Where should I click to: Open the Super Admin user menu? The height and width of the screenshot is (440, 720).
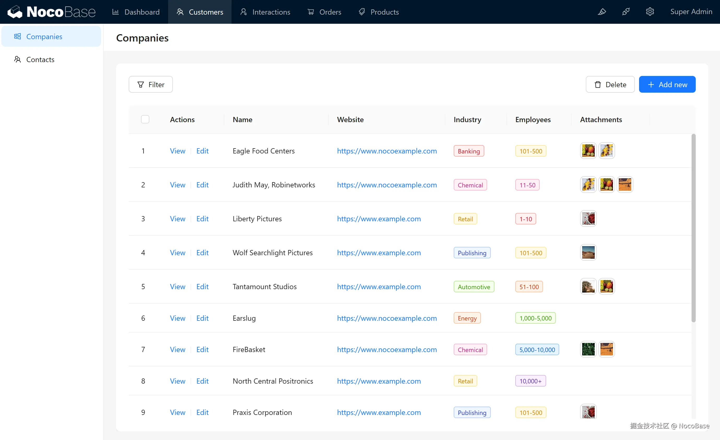click(x=691, y=12)
